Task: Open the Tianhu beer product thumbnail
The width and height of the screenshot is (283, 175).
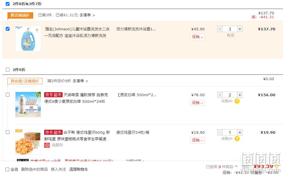Action: (x=28, y=105)
